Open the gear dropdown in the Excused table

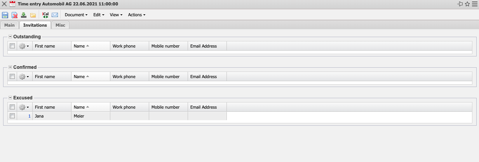[x=24, y=107]
